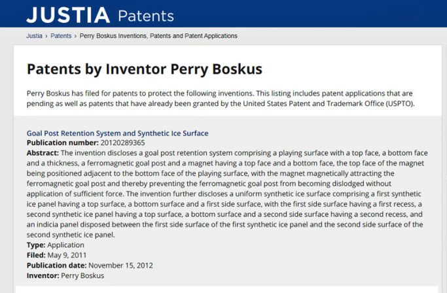Open the 'Goal Post Retention System and Synthetic Ice Surface' link
The image size is (447, 293).
click(x=117, y=133)
